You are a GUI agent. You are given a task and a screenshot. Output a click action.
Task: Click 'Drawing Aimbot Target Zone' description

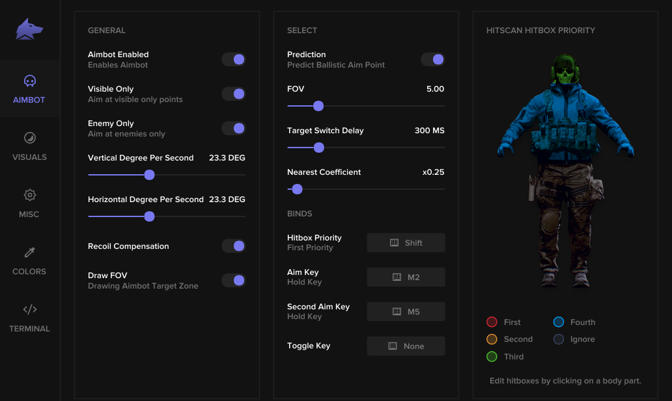[143, 286]
